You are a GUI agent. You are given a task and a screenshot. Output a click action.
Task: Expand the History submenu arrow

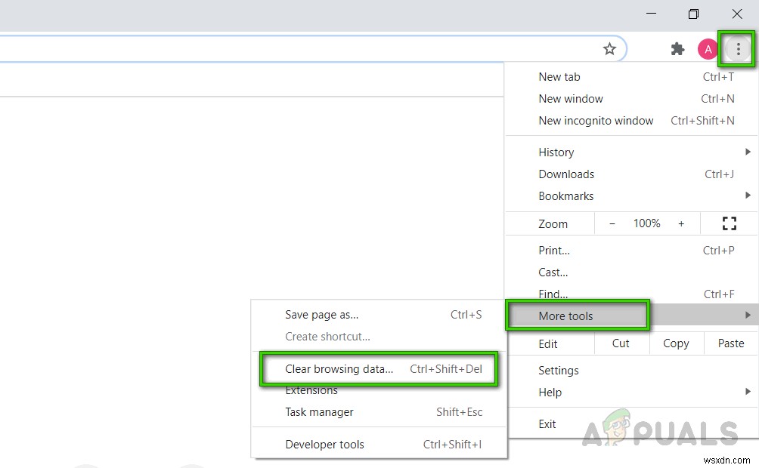[x=748, y=152]
